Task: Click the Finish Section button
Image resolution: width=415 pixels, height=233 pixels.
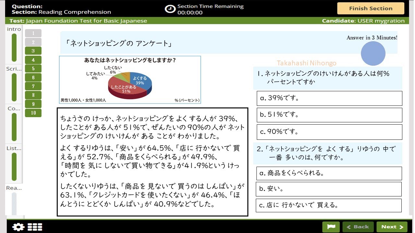Action: [371, 8]
